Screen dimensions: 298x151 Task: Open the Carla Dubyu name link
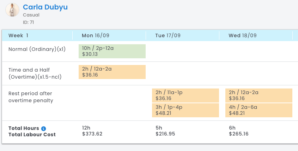pos(45,7)
